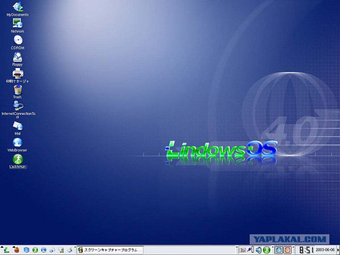Viewport: 340px width, 255px height.
Task: Click the 8:51 panel clock
Action: [x=307, y=250]
